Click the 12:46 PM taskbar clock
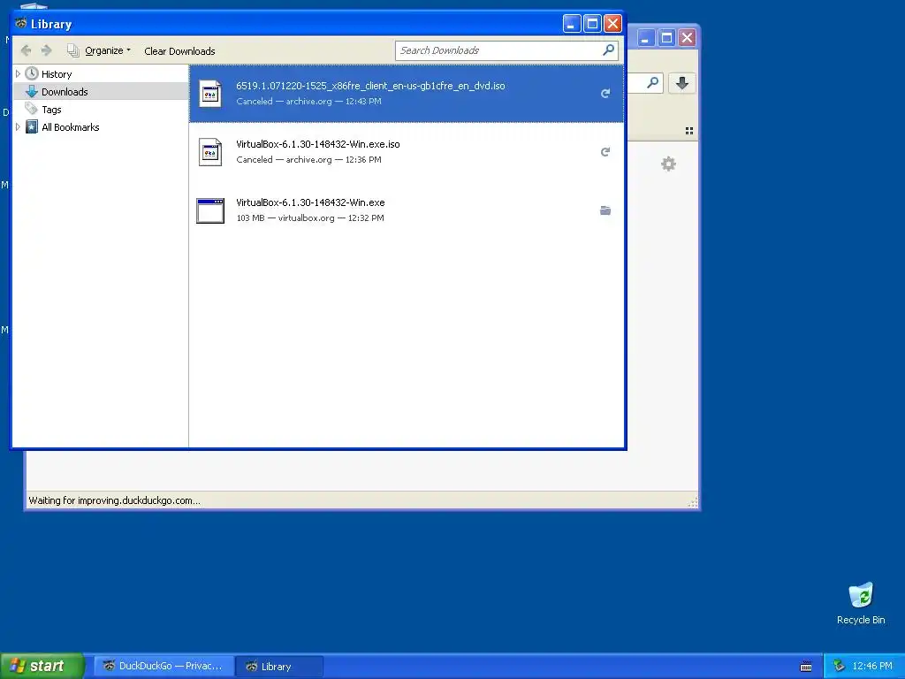The image size is (905, 679). 871,667
